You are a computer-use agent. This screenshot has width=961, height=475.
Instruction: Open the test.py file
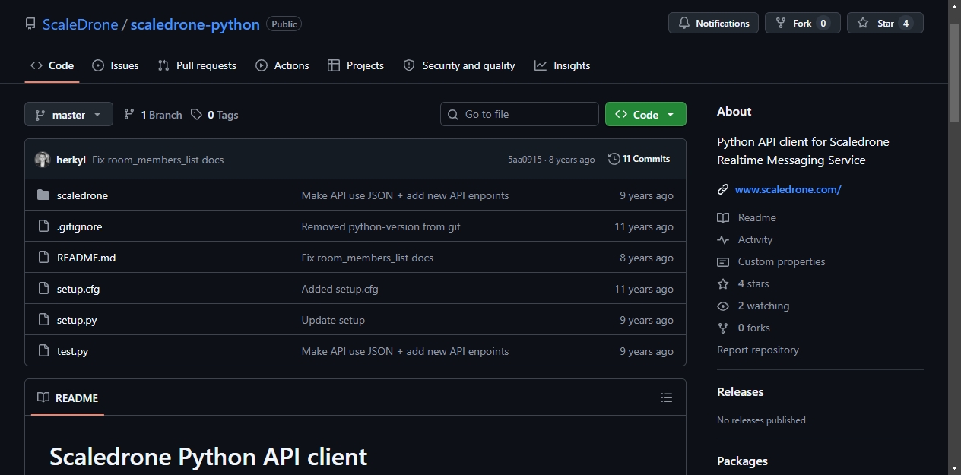pos(72,351)
